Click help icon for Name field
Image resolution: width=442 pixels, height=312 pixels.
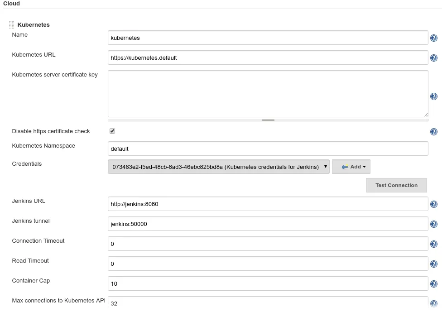tap(433, 38)
